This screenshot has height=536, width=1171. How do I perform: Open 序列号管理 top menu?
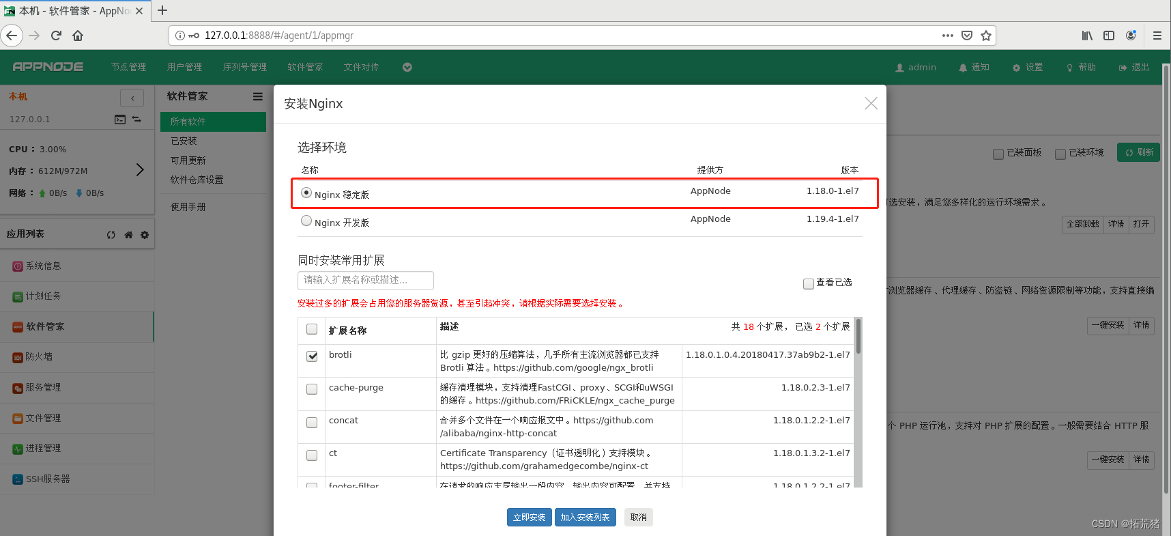(x=245, y=67)
